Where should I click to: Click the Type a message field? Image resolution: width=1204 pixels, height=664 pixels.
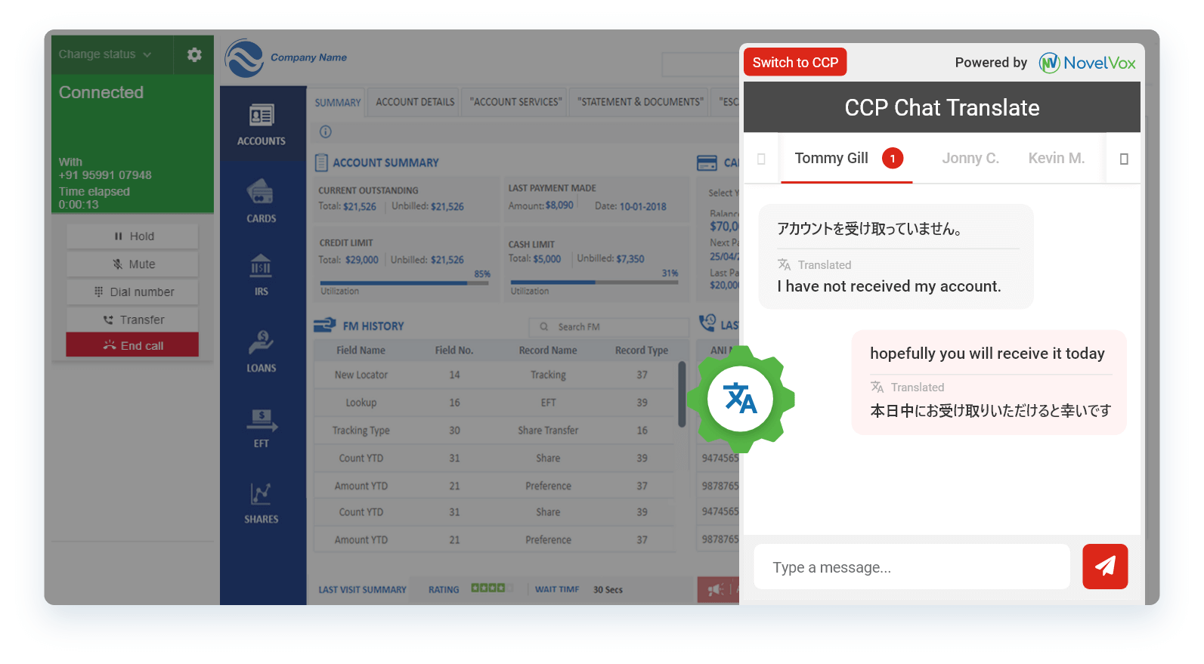coord(911,567)
